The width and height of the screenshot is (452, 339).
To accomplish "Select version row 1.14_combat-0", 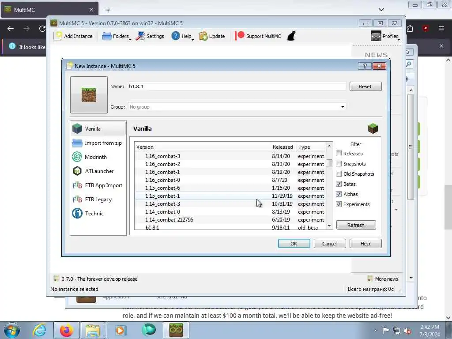I will (230, 211).
